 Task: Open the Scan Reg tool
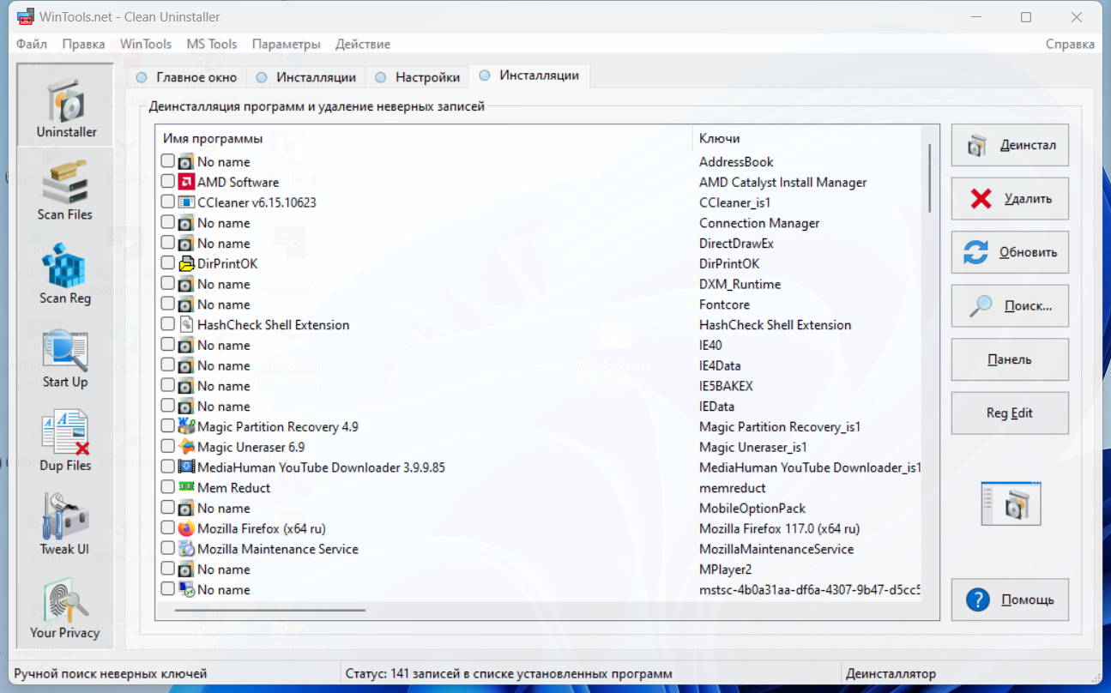[65, 273]
